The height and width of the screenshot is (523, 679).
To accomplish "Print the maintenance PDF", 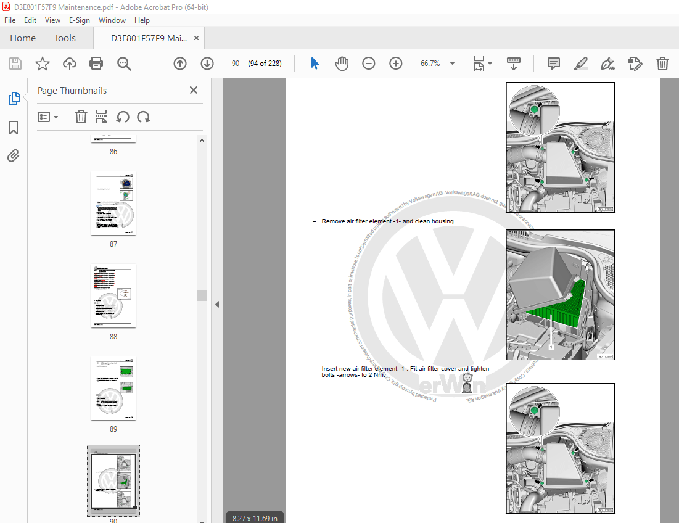I will pyautogui.click(x=97, y=64).
